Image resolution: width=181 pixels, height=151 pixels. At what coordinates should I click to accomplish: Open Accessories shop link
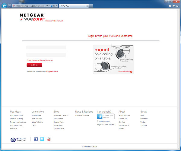click(x=58, y=119)
